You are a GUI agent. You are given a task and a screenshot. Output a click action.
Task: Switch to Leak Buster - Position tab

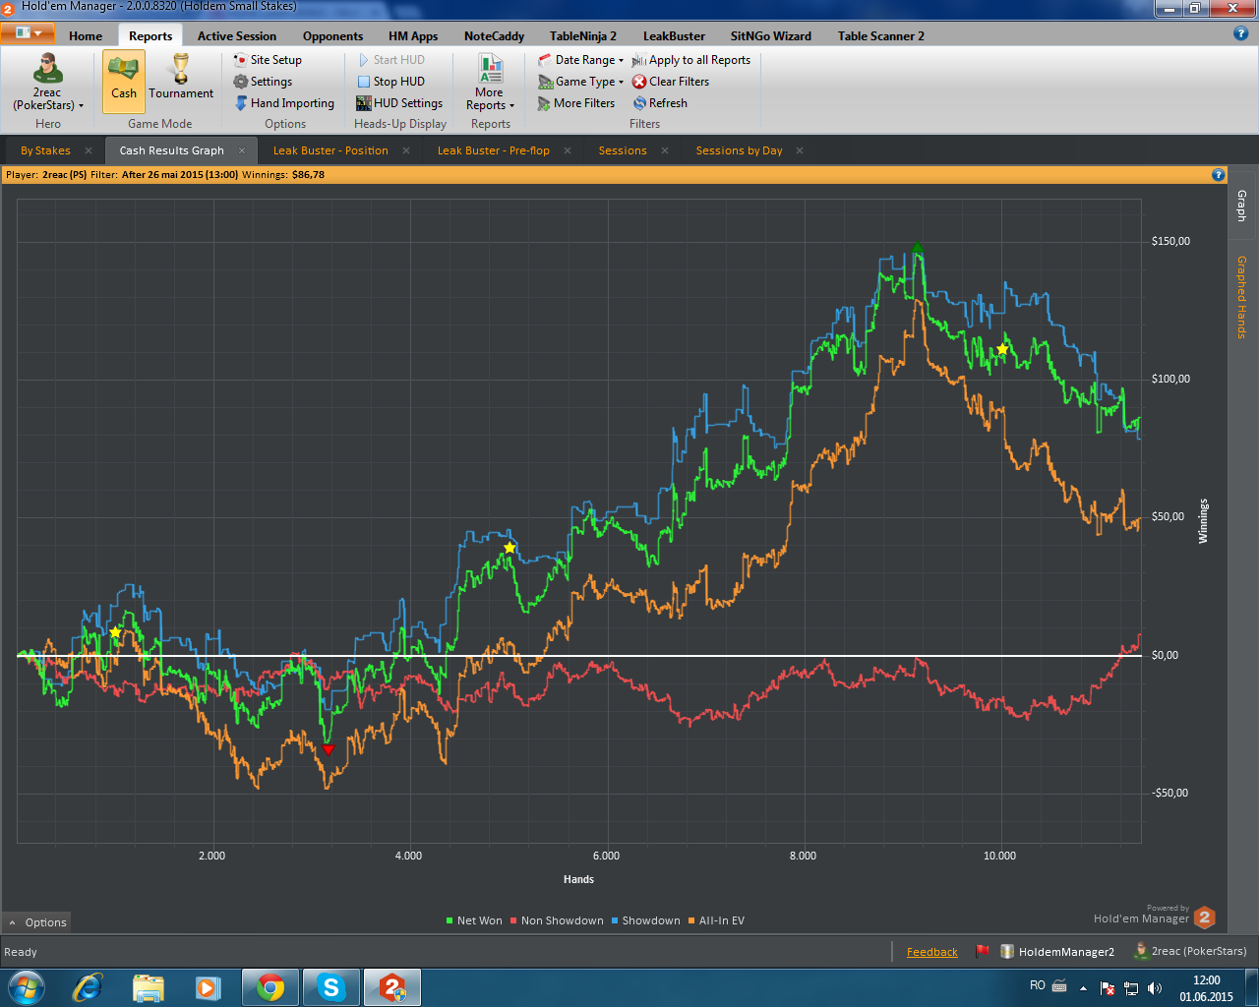coord(330,150)
